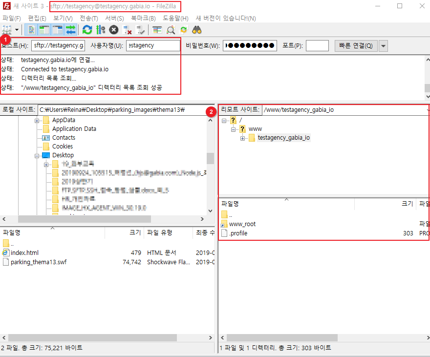
Task: Open the directory listing filters dialog
Action: (157, 30)
